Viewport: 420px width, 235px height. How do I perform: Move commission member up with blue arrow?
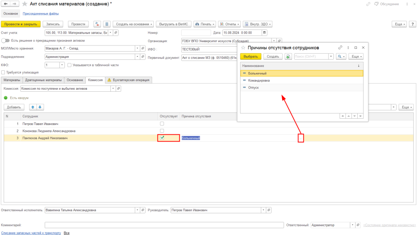point(33,107)
